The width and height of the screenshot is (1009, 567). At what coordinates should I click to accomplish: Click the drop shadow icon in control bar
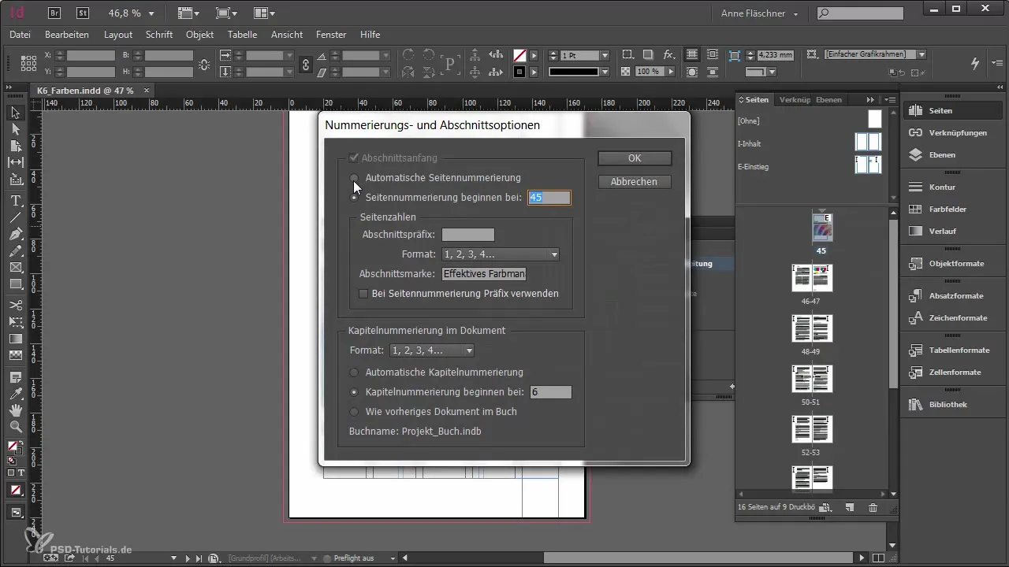point(648,55)
